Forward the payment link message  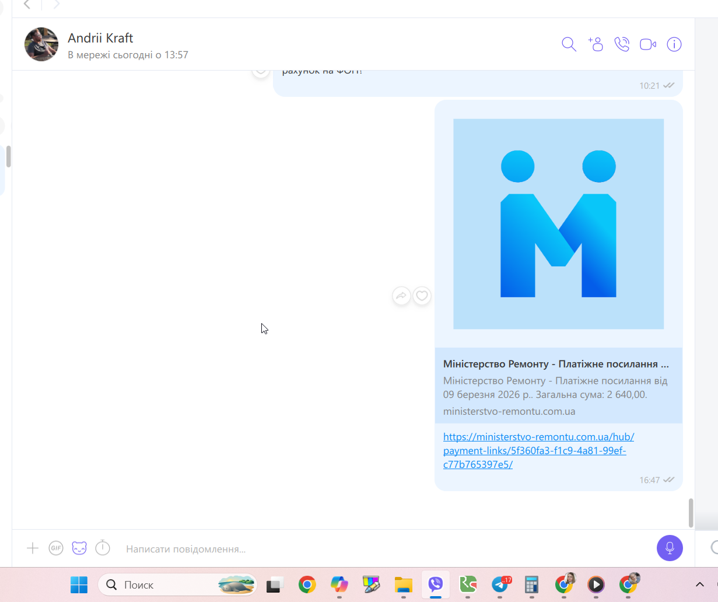(401, 296)
